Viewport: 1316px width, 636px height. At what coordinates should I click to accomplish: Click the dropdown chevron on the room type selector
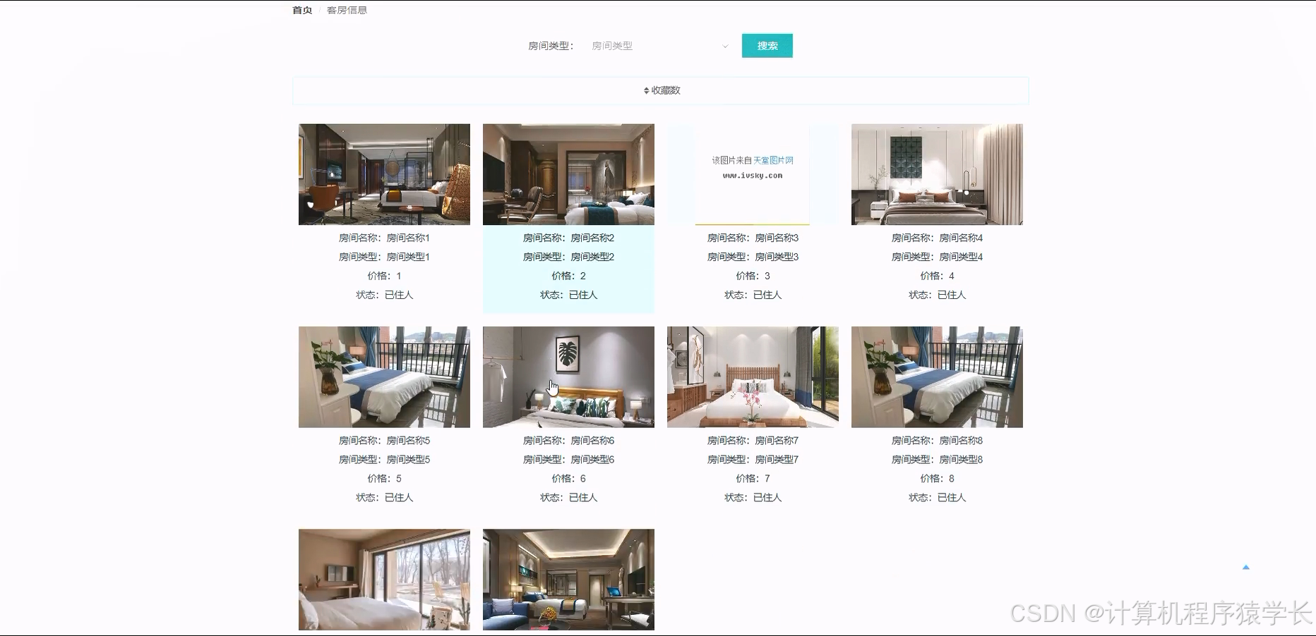[x=725, y=46]
